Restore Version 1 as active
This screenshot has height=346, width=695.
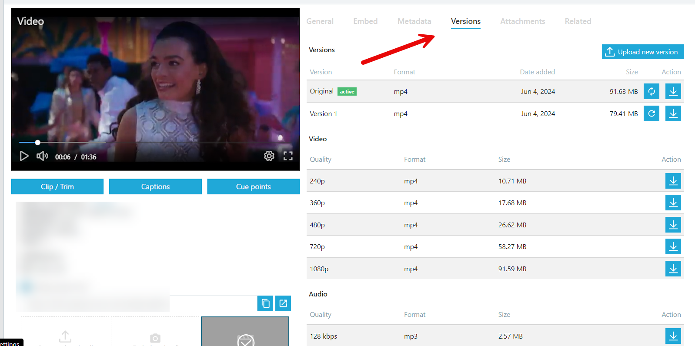tap(652, 113)
